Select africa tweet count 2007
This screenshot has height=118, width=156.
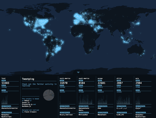coord(120,83)
